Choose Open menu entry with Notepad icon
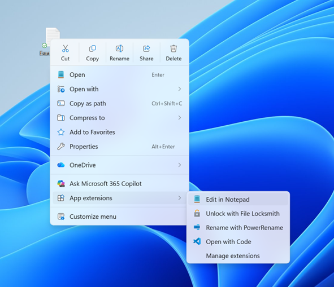The width and height of the screenshot is (334, 287). click(119, 74)
